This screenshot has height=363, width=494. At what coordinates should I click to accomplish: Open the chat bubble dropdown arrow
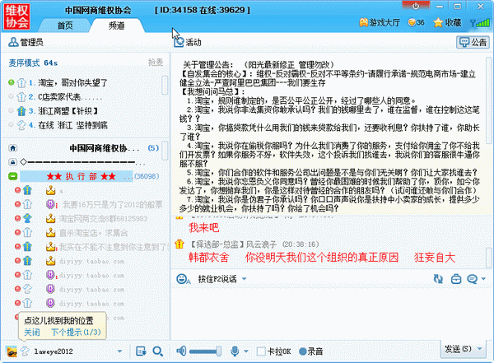coord(483,279)
